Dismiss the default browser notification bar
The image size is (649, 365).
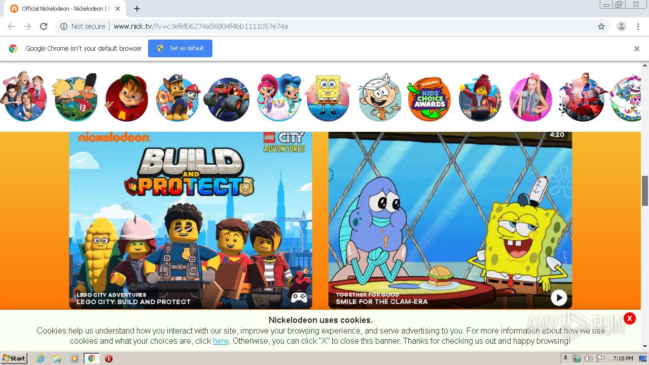tap(636, 49)
